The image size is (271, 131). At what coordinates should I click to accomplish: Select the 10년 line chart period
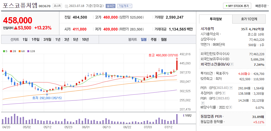(x=85, y=40)
